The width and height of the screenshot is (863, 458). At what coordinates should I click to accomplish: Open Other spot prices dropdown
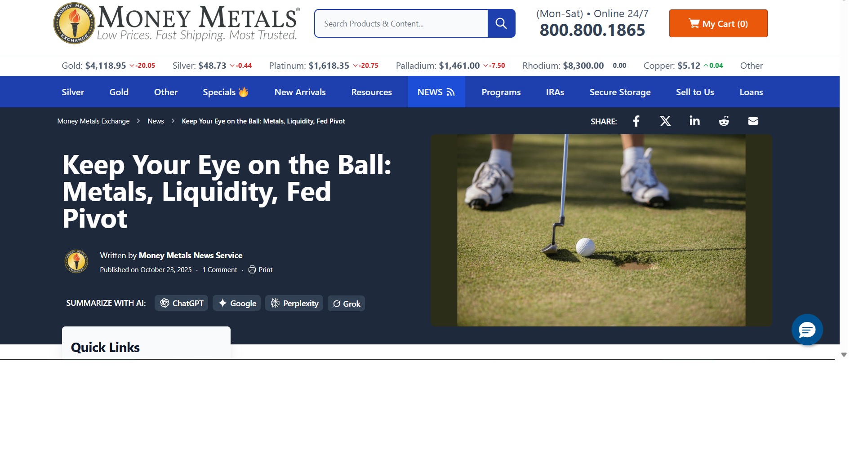click(x=751, y=66)
